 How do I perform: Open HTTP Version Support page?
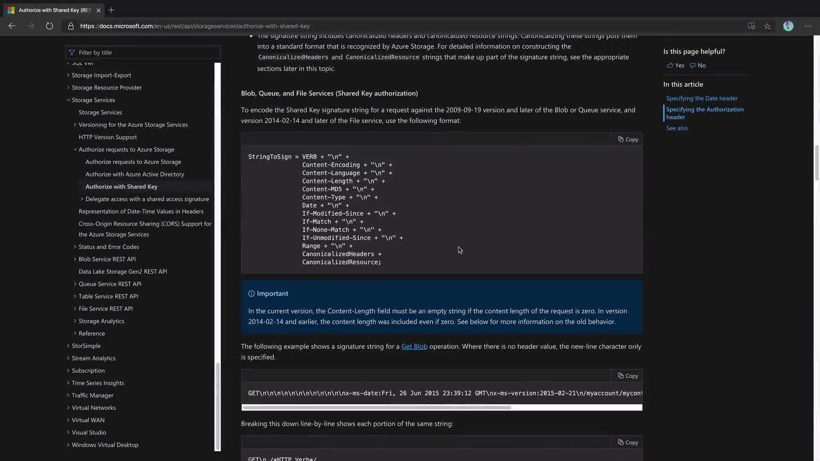(x=108, y=137)
